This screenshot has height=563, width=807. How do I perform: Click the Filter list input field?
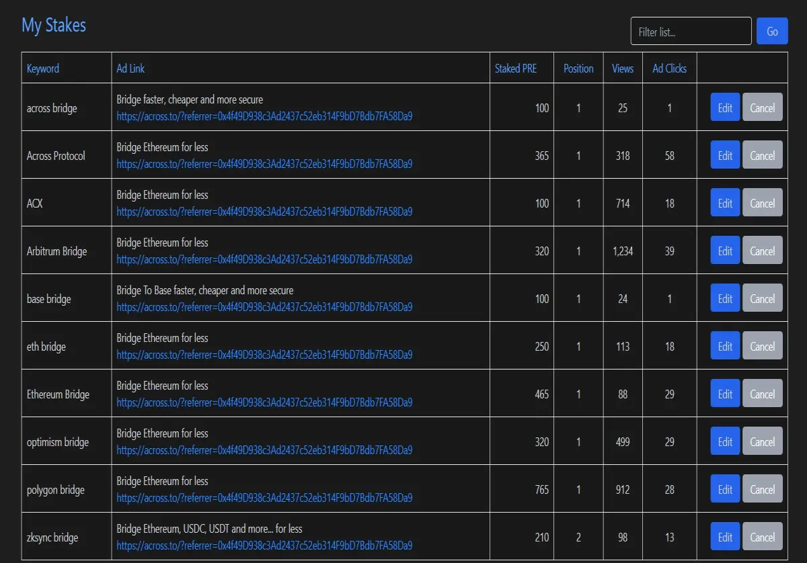(691, 32)
